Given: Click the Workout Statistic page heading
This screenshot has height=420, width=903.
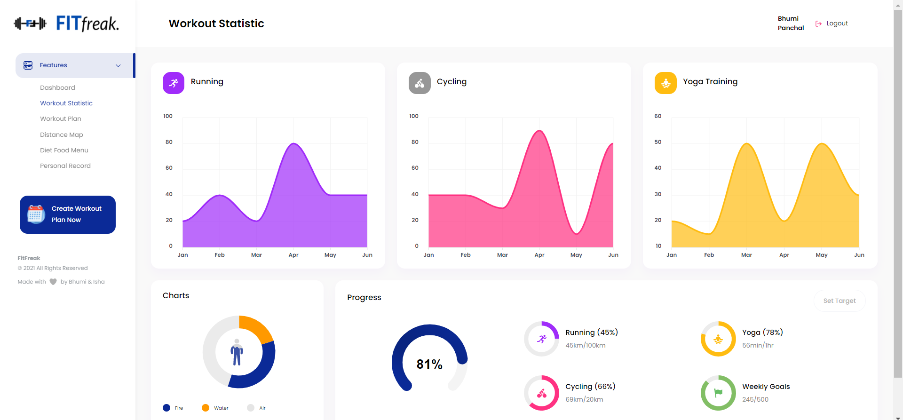Looking at the screenshot, I should [x=216, y=24].
